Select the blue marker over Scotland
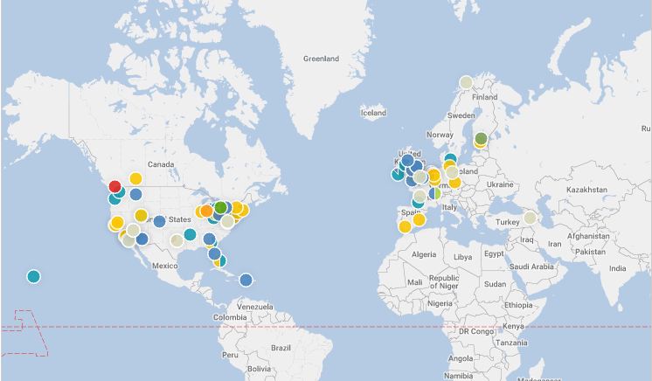 [407, 160]
